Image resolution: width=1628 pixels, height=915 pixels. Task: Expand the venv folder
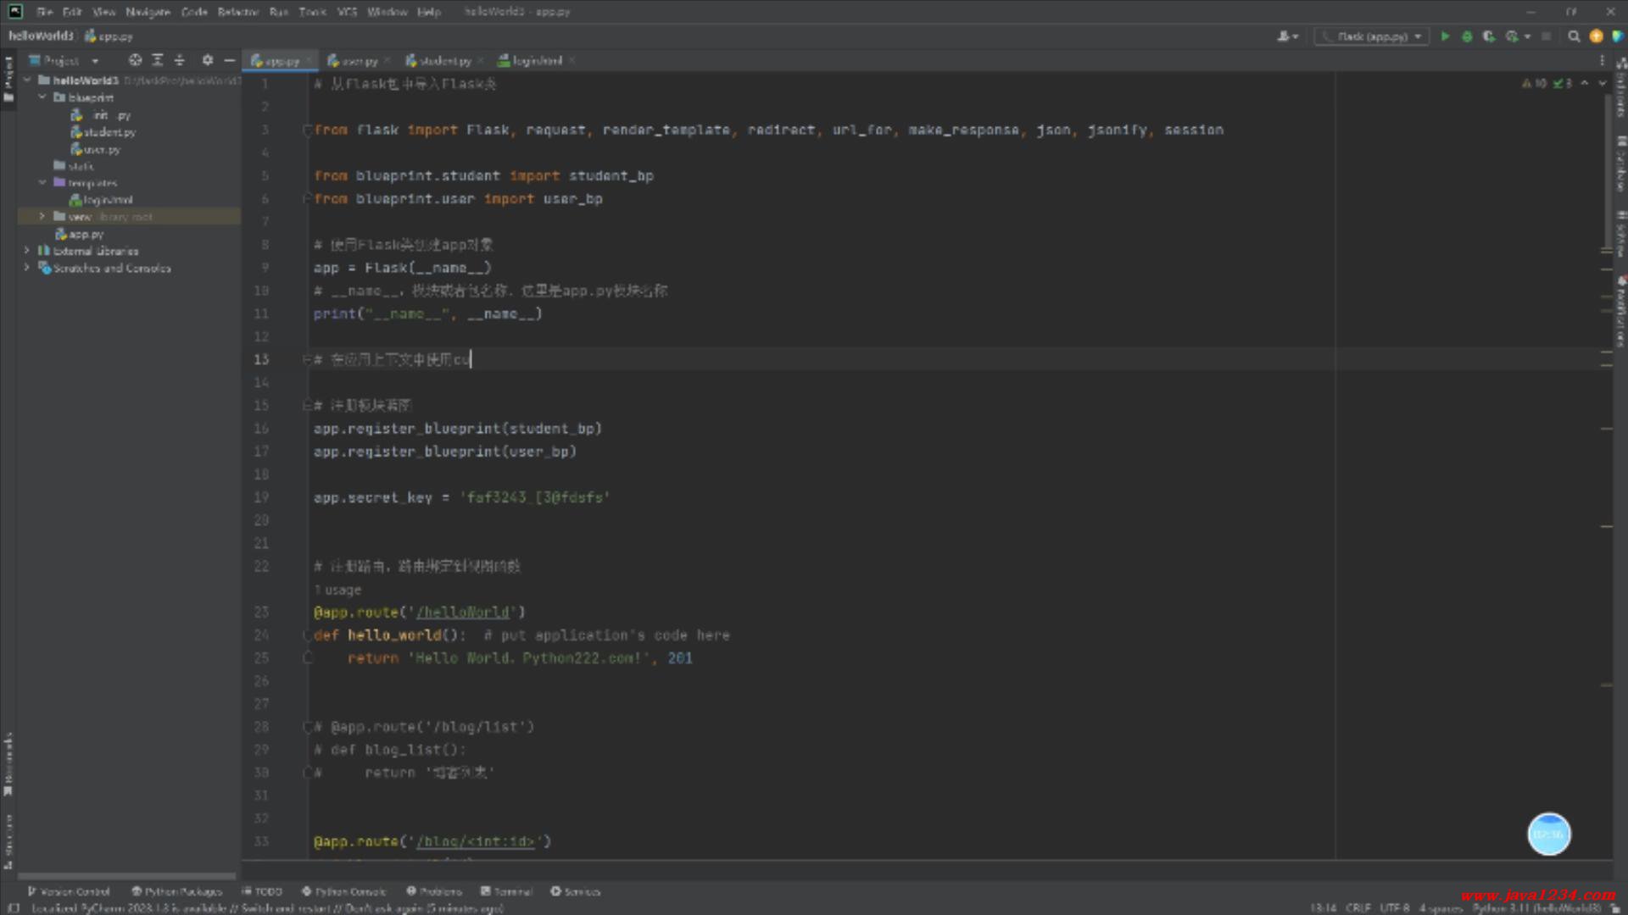[x=42, y=216]
